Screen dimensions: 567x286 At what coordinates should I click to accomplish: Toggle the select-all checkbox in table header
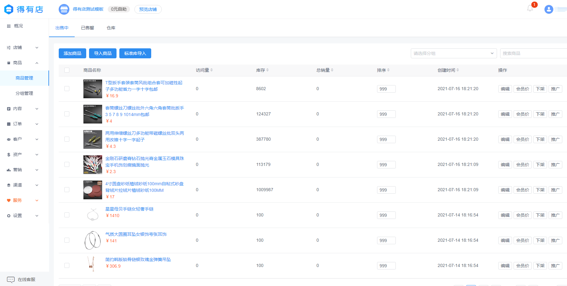(67, 70)
